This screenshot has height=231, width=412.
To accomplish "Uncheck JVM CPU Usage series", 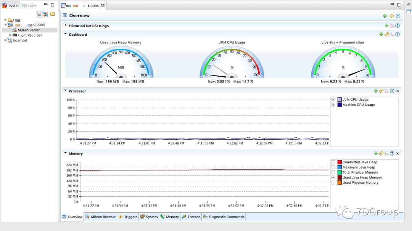I will [333, 100].
